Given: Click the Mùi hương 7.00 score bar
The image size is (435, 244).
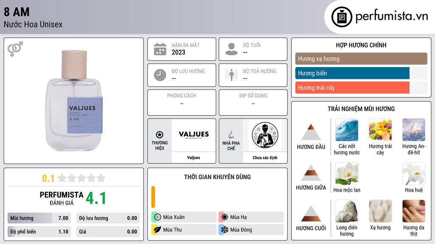Looking at the screenshot, I should point(39,218).
